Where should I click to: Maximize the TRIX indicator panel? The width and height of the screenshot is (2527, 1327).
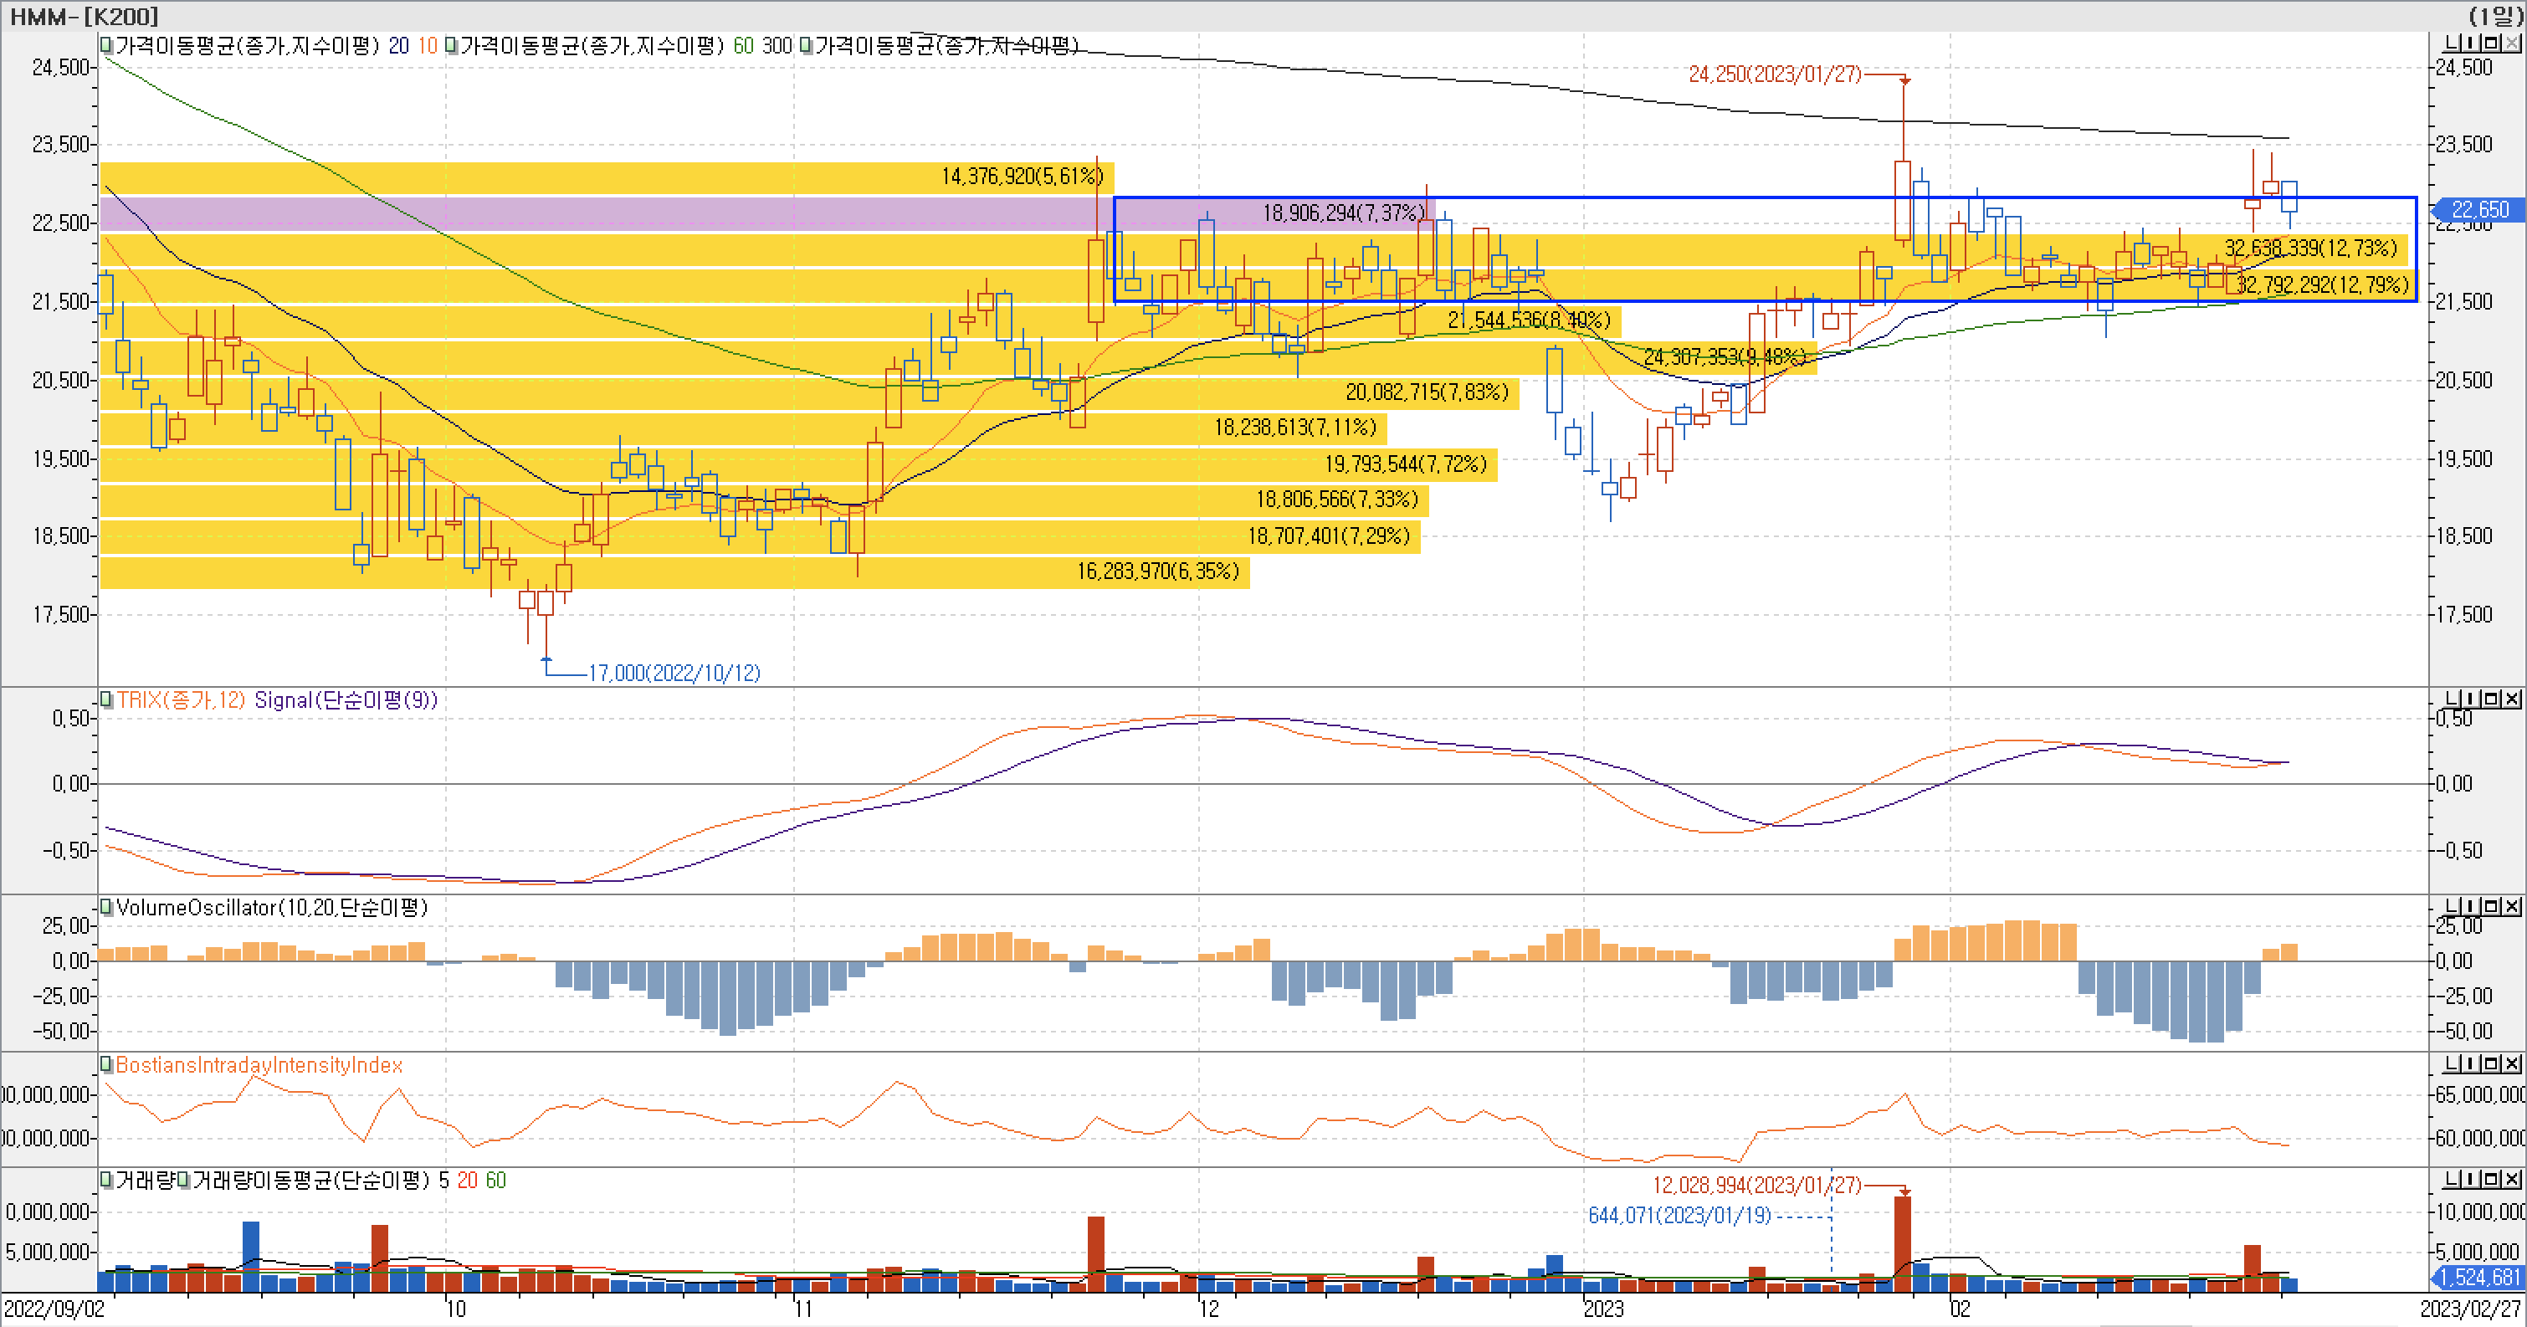click(x=2492, y=699)
